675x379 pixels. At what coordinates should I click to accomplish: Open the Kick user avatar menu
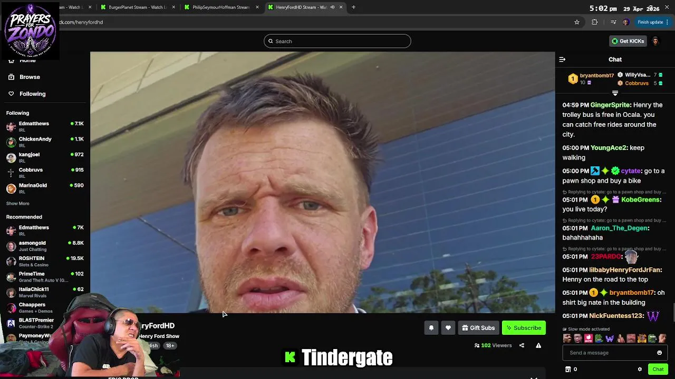point(655,41)
